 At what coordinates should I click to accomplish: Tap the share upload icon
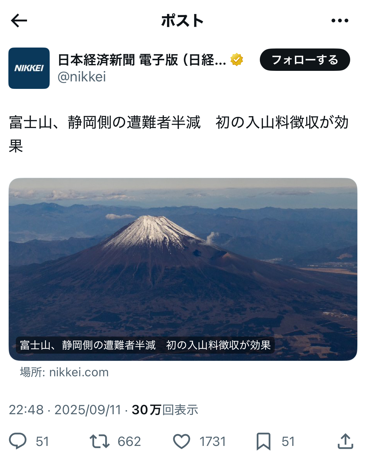coord(345,441)
